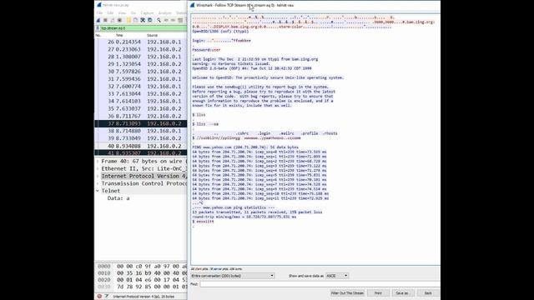
Task: Click hex dump row 0020
Action: coord(143,280)
